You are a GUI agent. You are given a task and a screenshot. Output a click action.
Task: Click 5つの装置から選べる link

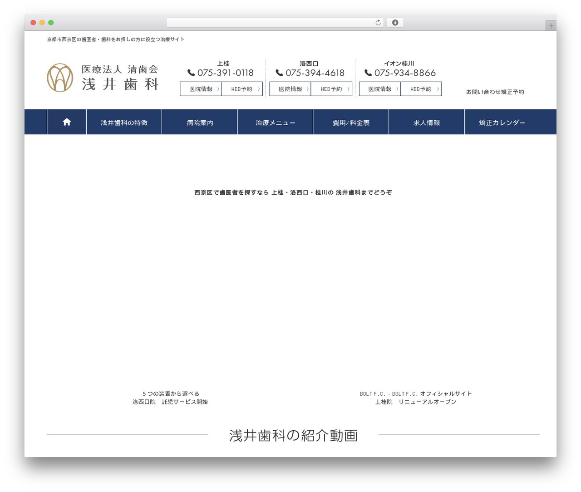171,394
